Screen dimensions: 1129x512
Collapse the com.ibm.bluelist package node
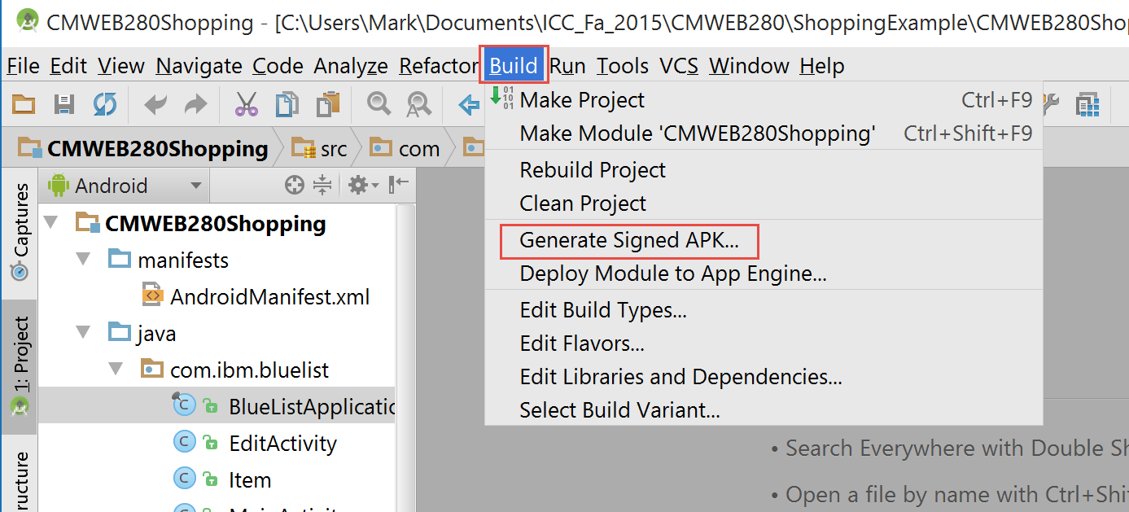coord(116,370)
